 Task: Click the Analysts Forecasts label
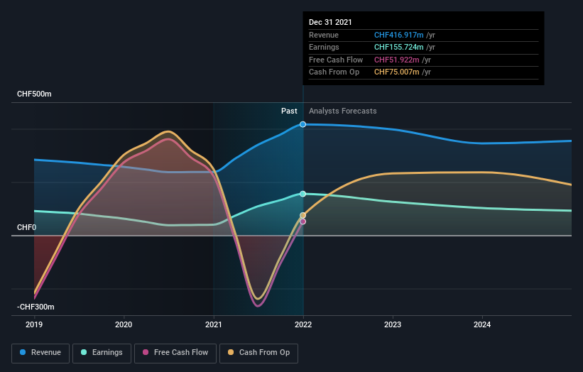[343, 111]
